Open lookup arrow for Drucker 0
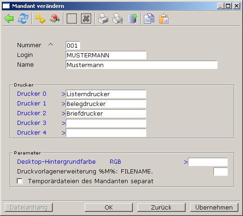 [63, 94]
